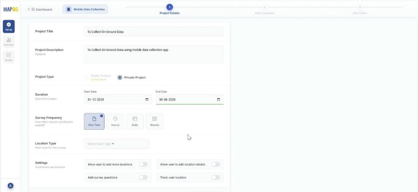Open the Review icon in sidebar
418x192 pixels.
(x=9, y=57)
